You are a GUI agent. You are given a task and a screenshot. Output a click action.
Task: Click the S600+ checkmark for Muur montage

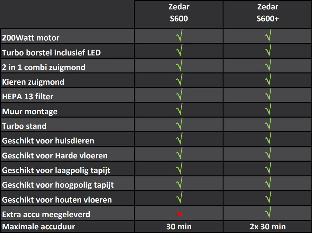(x=268, y=109)
